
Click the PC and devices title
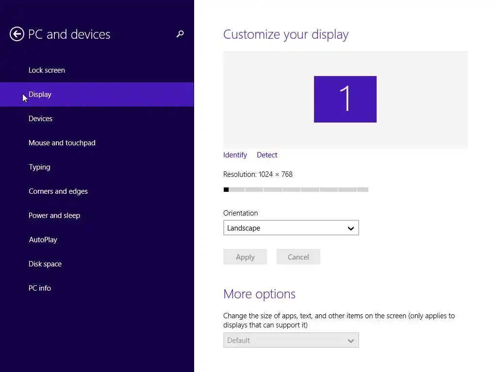point(69,34)
